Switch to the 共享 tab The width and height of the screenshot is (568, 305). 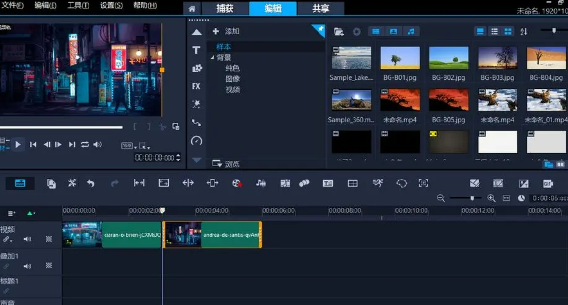(320, 9)
